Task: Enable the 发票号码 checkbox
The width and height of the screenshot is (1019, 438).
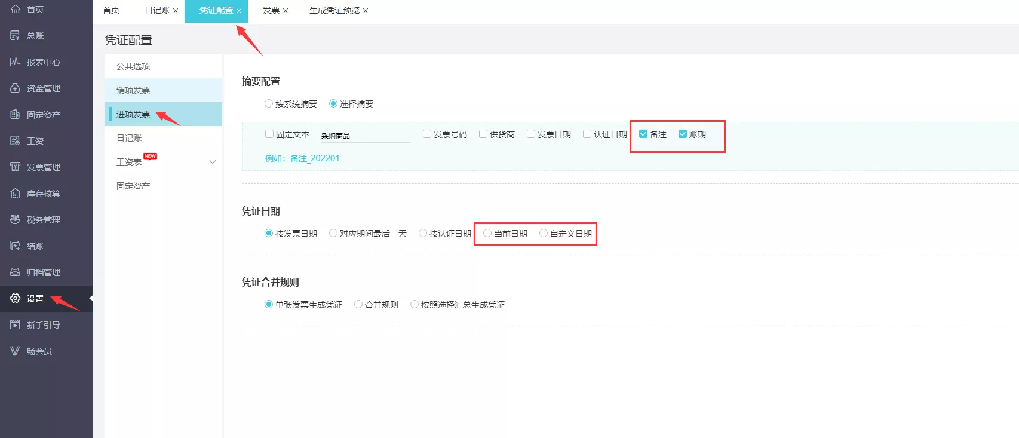Action: [x=427, y=134]
